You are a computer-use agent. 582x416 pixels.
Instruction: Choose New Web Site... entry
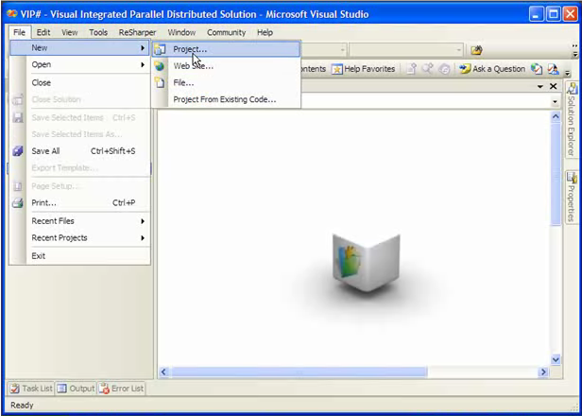tap(226, 66)
